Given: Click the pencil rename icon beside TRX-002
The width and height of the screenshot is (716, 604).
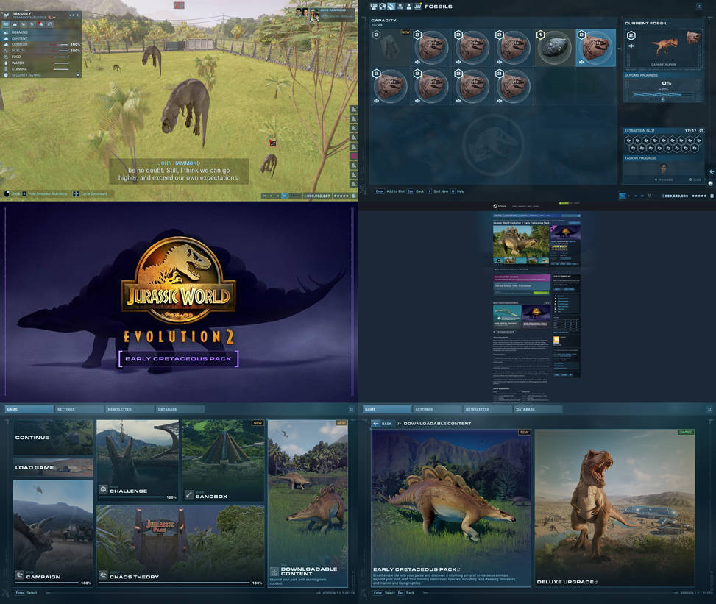Looking at the screenshot, I should [30, 14].
